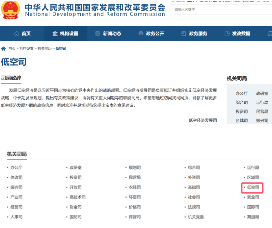Open 办公厅 in the sidebar panel

point(242,93)
